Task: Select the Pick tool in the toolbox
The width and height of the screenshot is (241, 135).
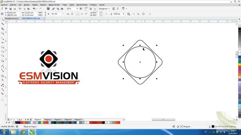Action: pyautogui.click(x=2, y=19)
